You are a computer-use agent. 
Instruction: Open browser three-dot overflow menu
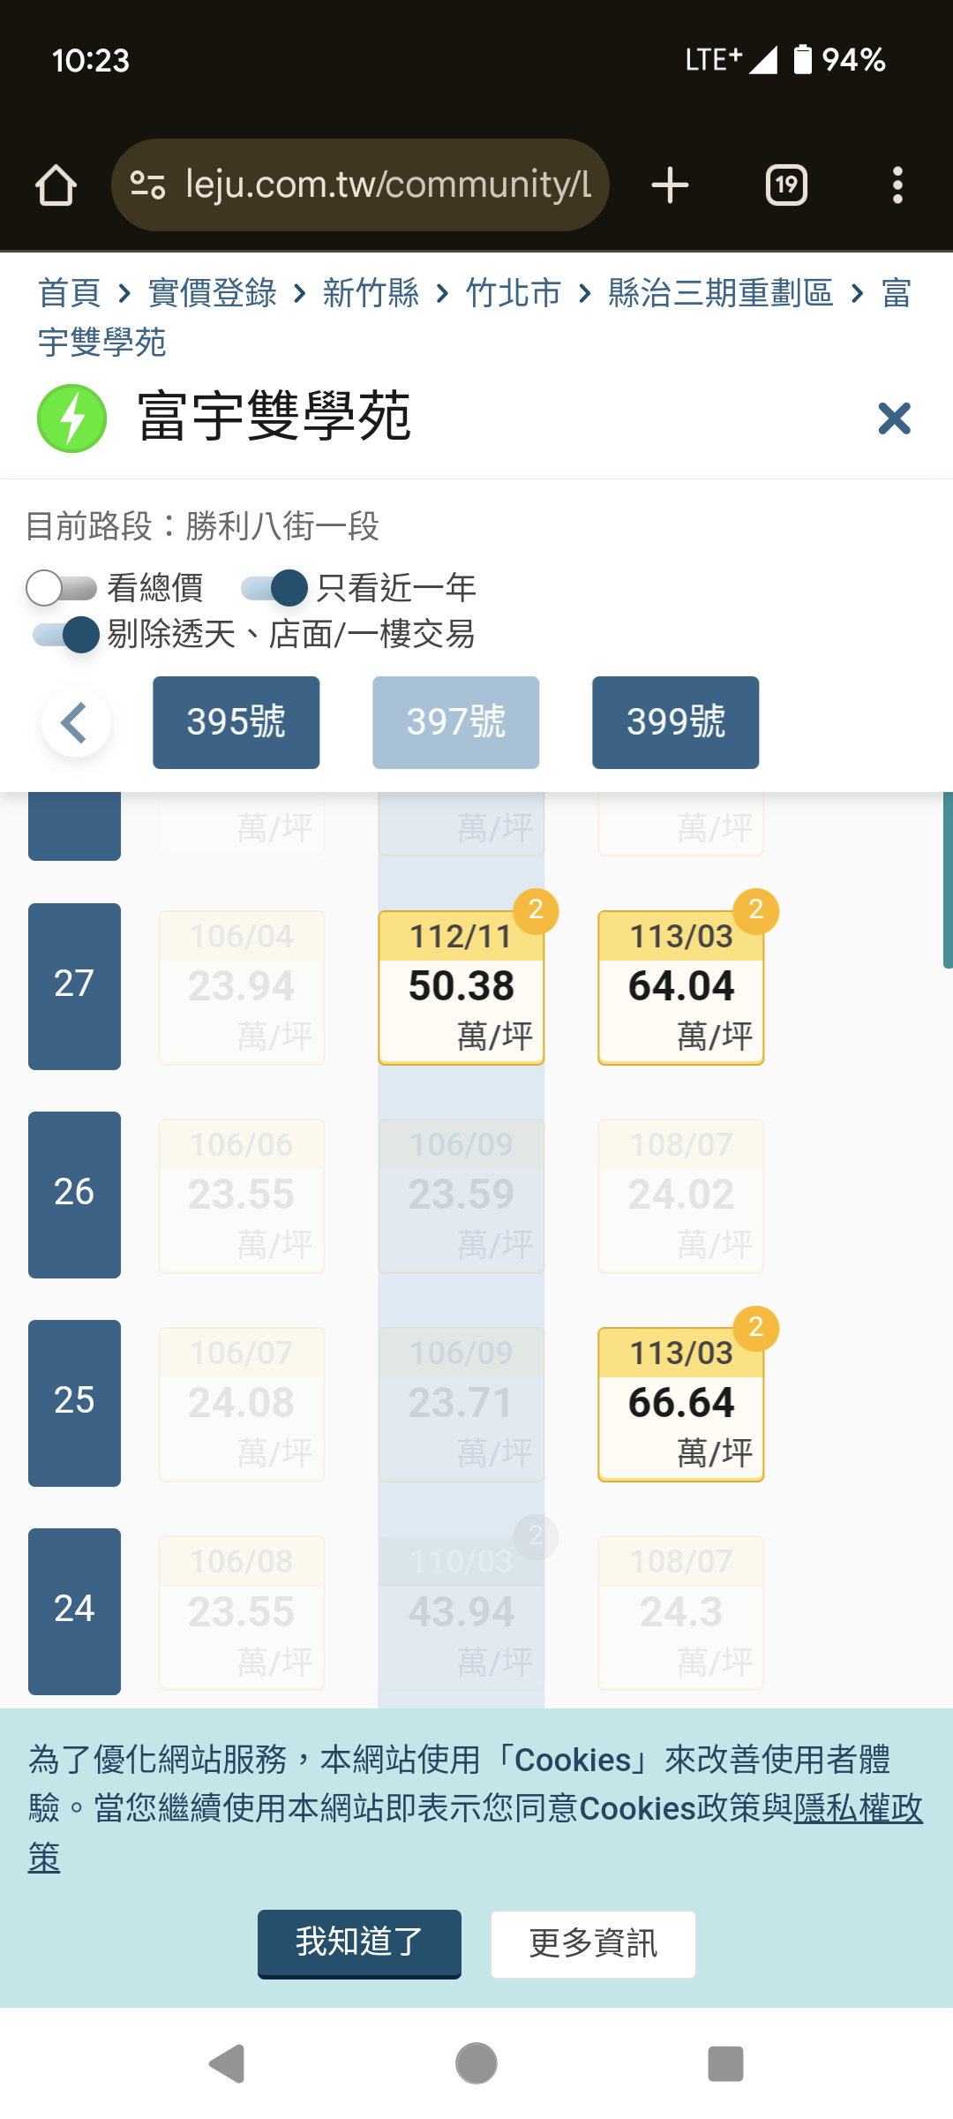pyautogui.click(x=897, y=185)
